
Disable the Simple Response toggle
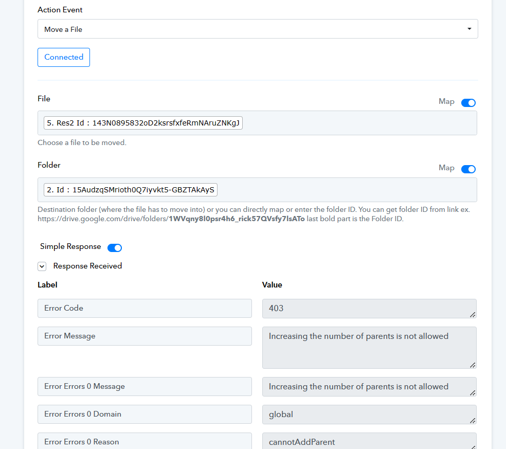click(x=115, y=247)
